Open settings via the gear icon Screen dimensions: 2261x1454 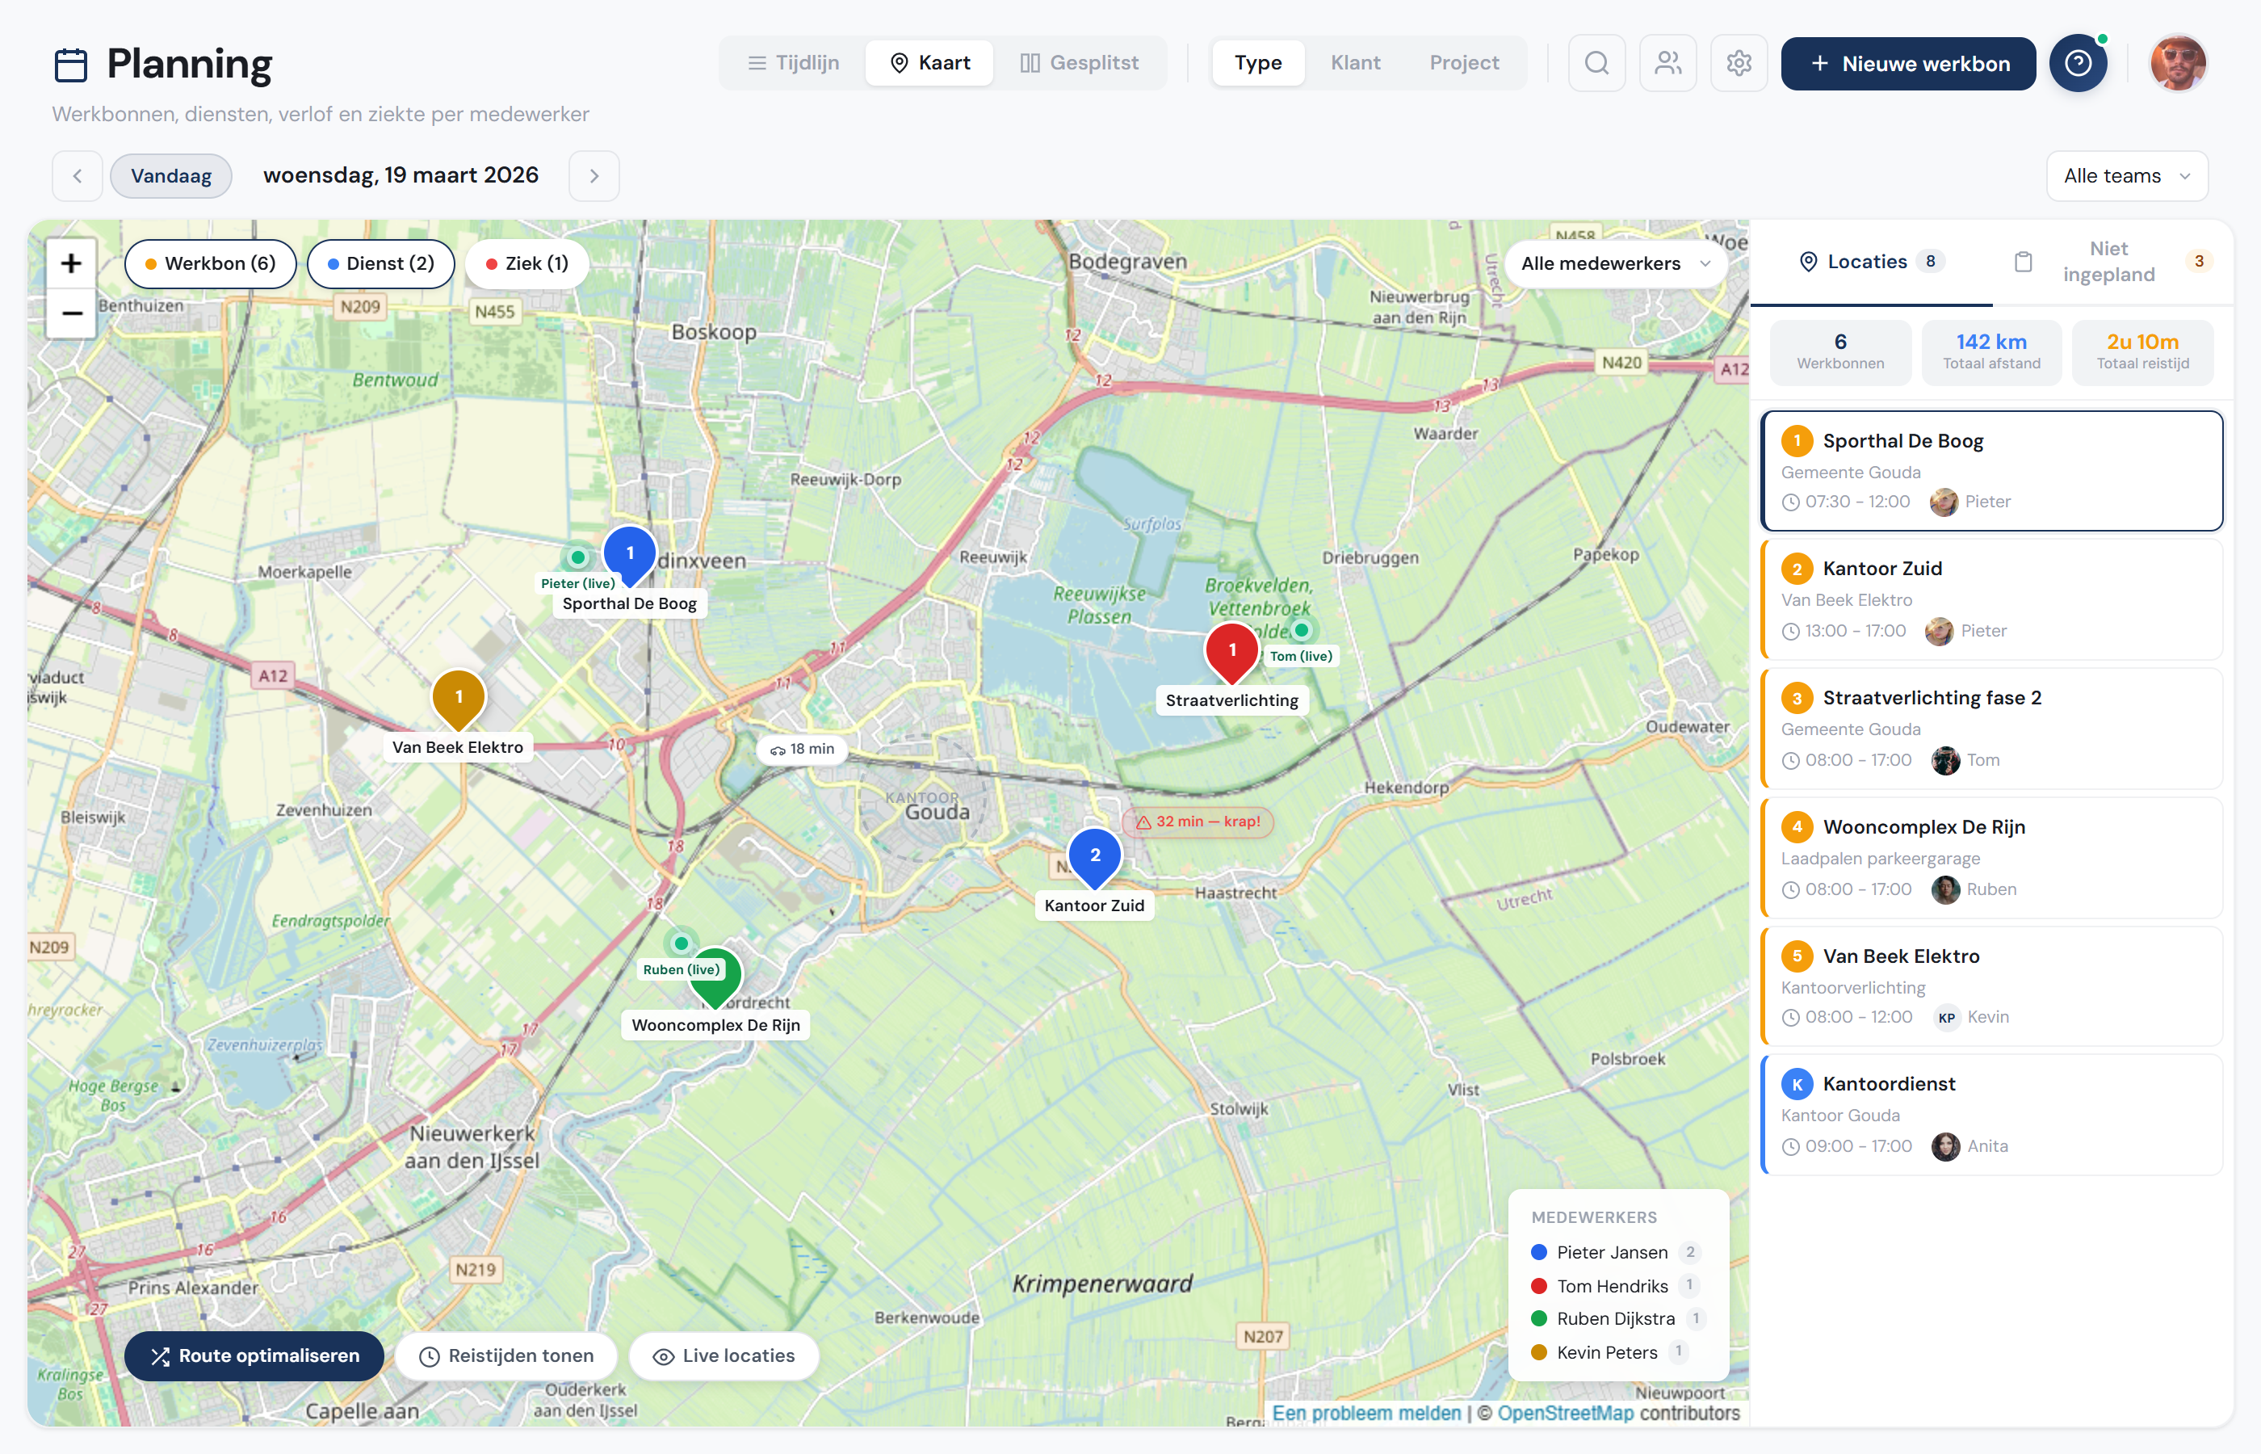tap(1739, 62)
